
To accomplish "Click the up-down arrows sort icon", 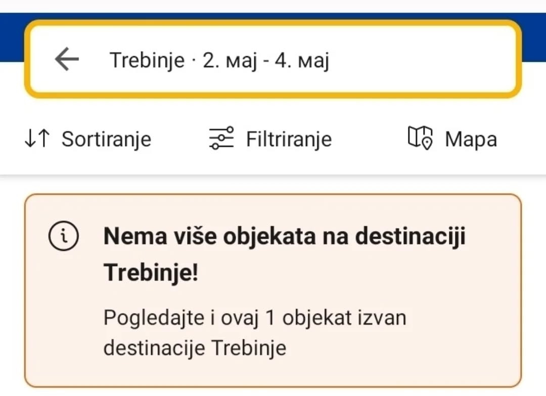I will point(37,139).
